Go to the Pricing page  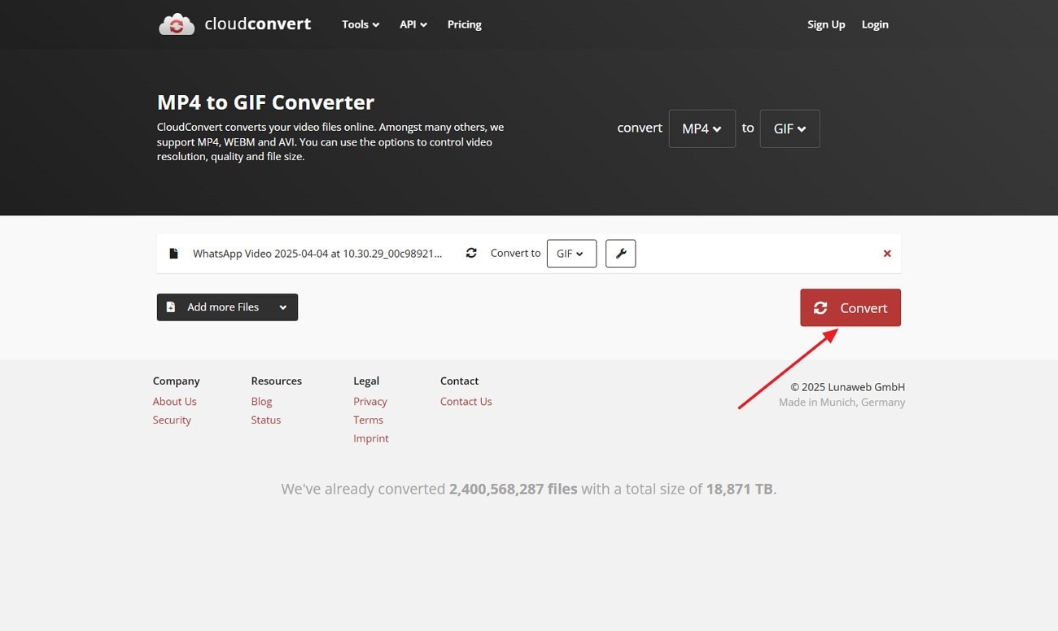click(465, 24)
